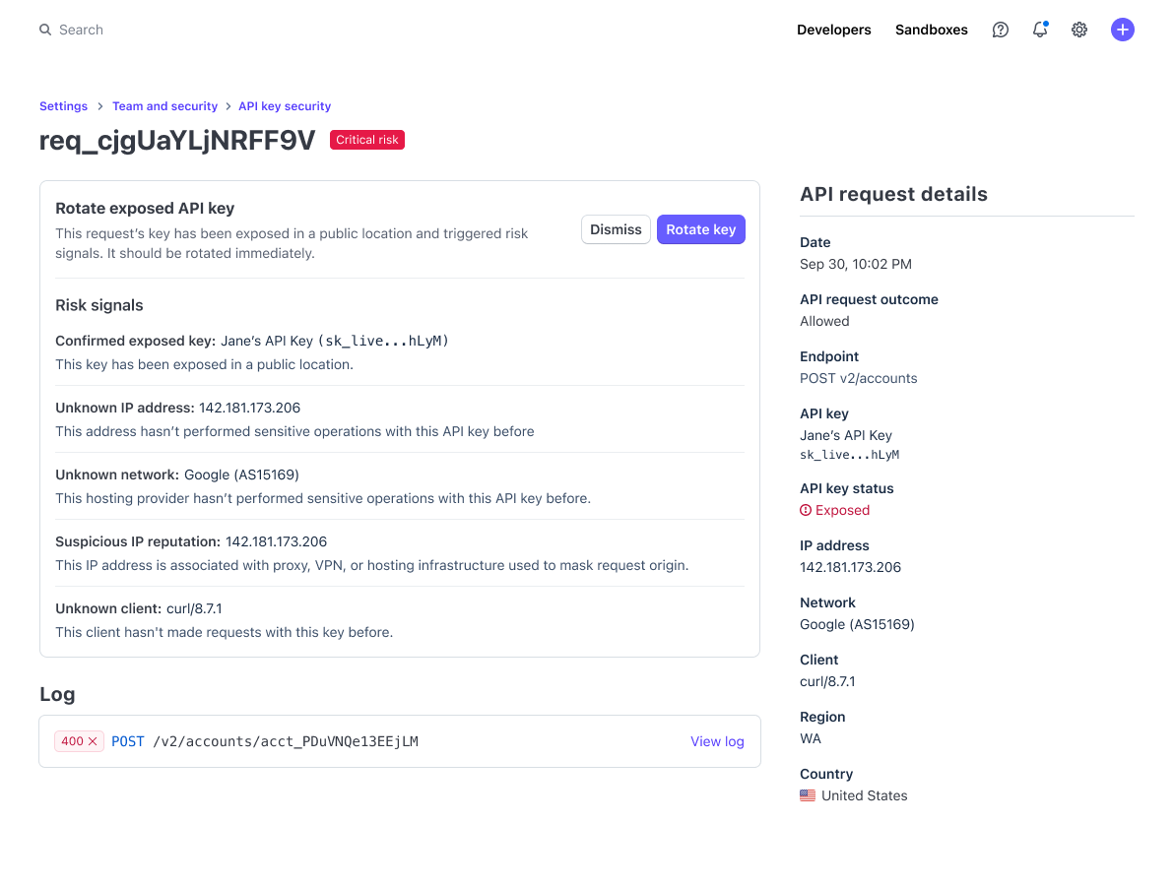Screen dimensions: 1174x886
Task: Click IP address value in details panel
Action: [x=850, y=567]
